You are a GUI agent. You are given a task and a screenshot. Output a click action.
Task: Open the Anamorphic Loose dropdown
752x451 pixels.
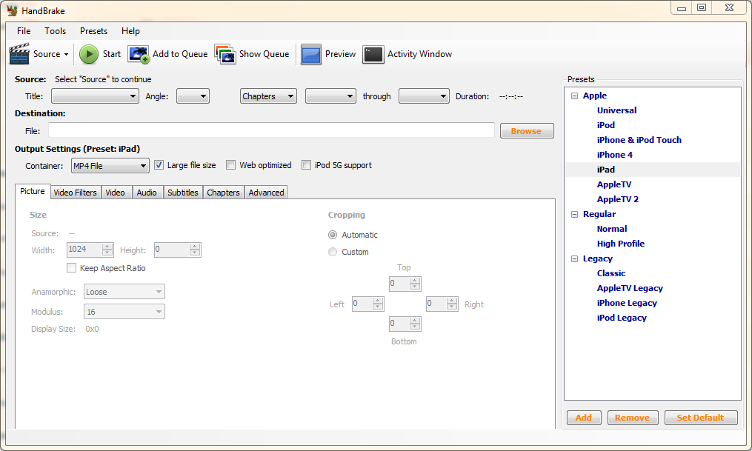pyautogui.click(x=124, y=292)
